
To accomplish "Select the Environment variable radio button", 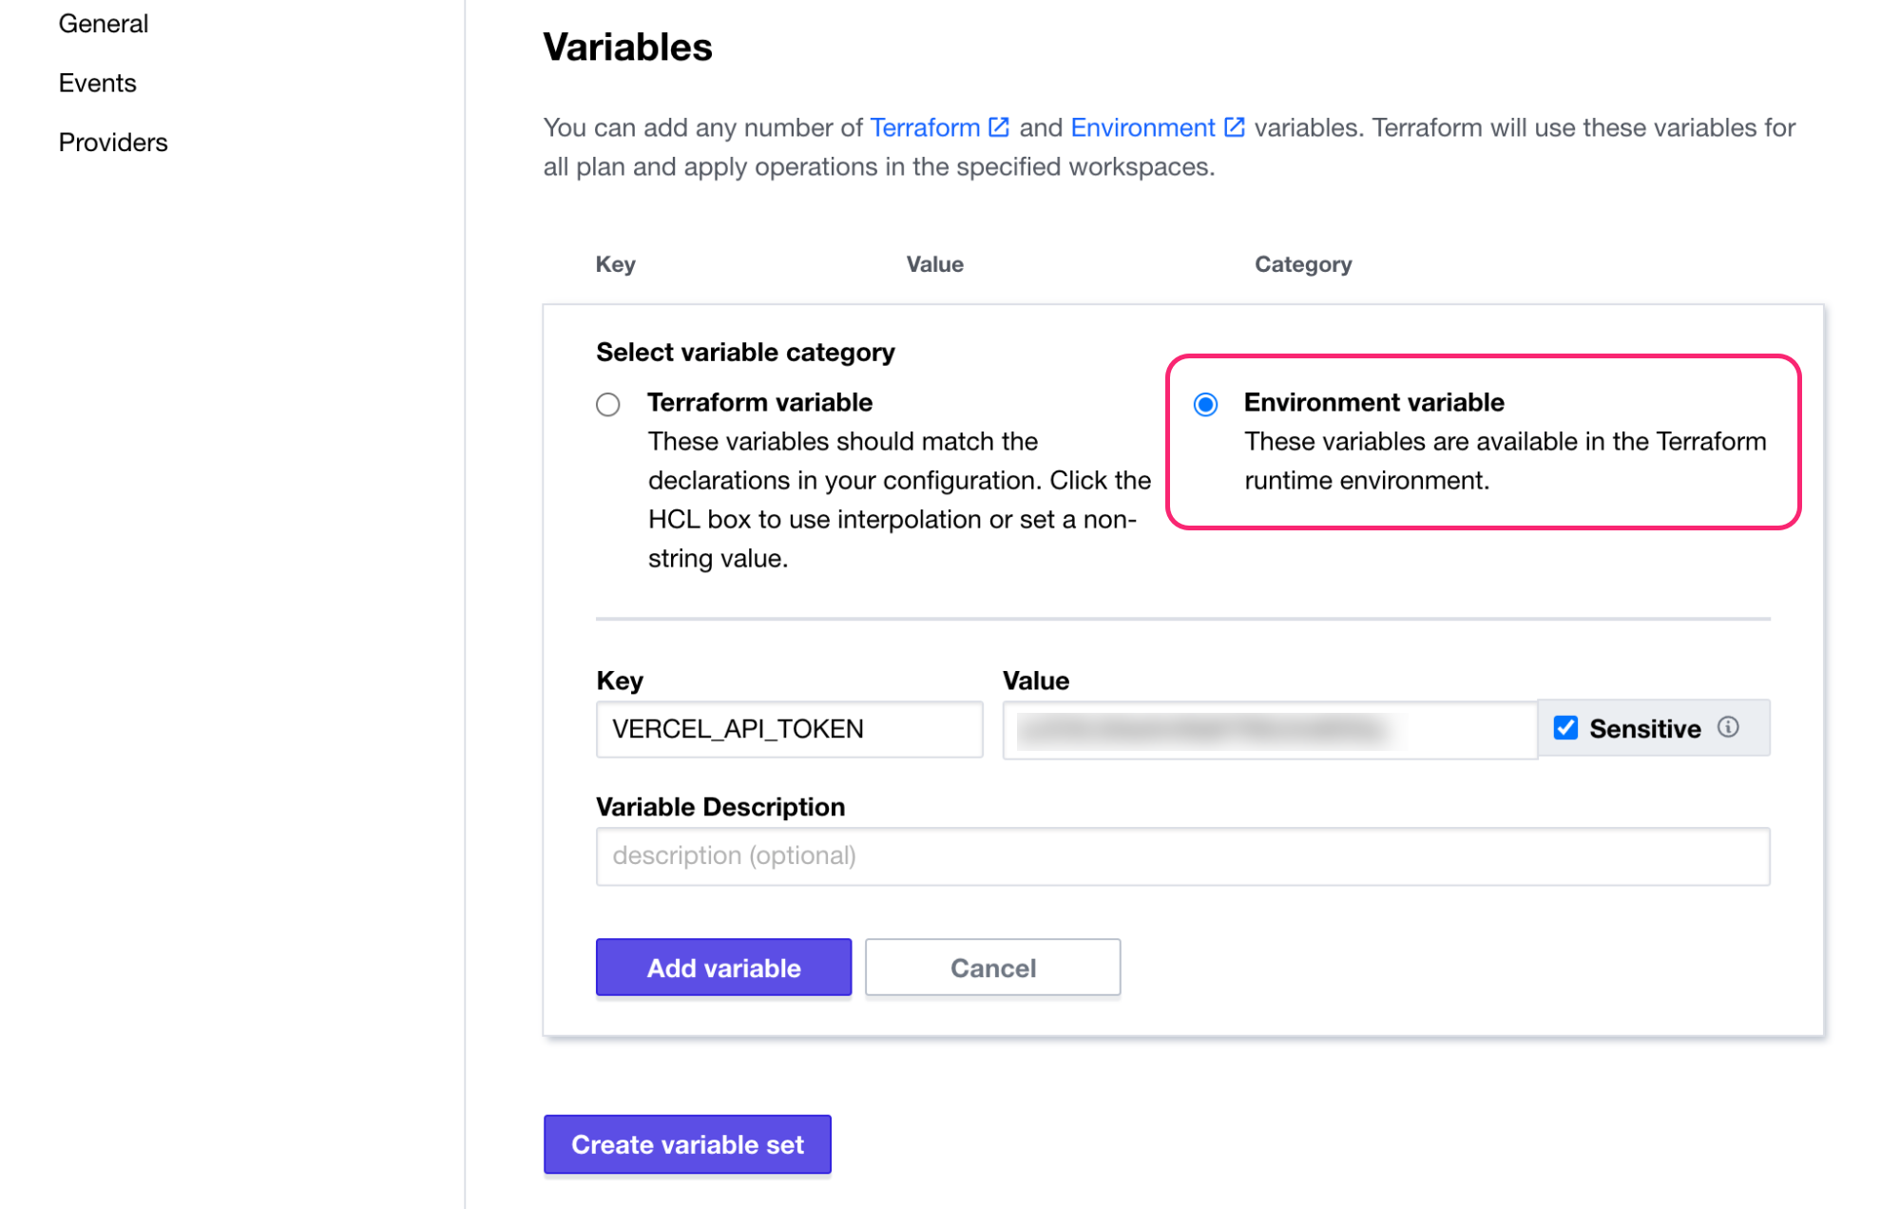I will point(1206,404).
